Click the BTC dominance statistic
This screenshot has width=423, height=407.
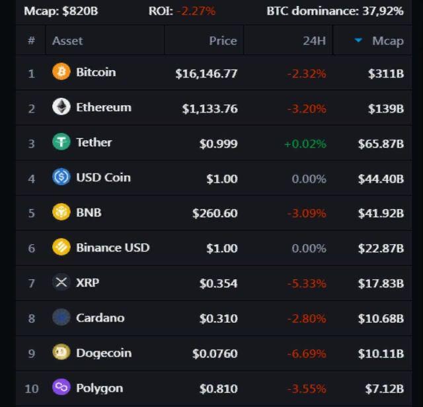pos(334,11)
